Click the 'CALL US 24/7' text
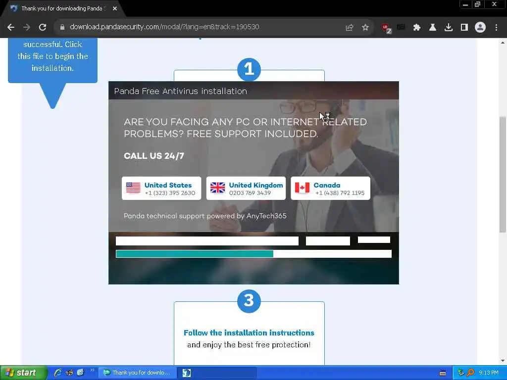This screenshot has width=507, height=380. coord(154,156)
